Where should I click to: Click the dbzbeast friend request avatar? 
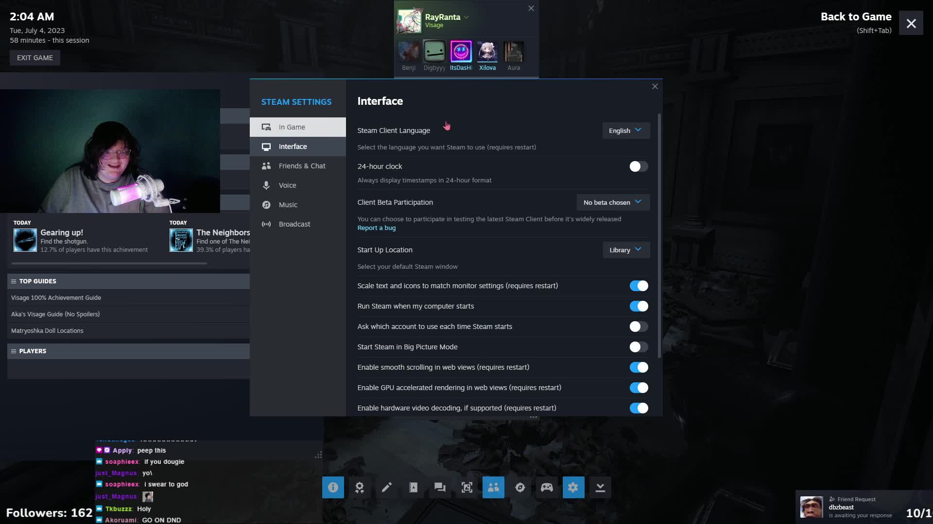click(812, 507)
